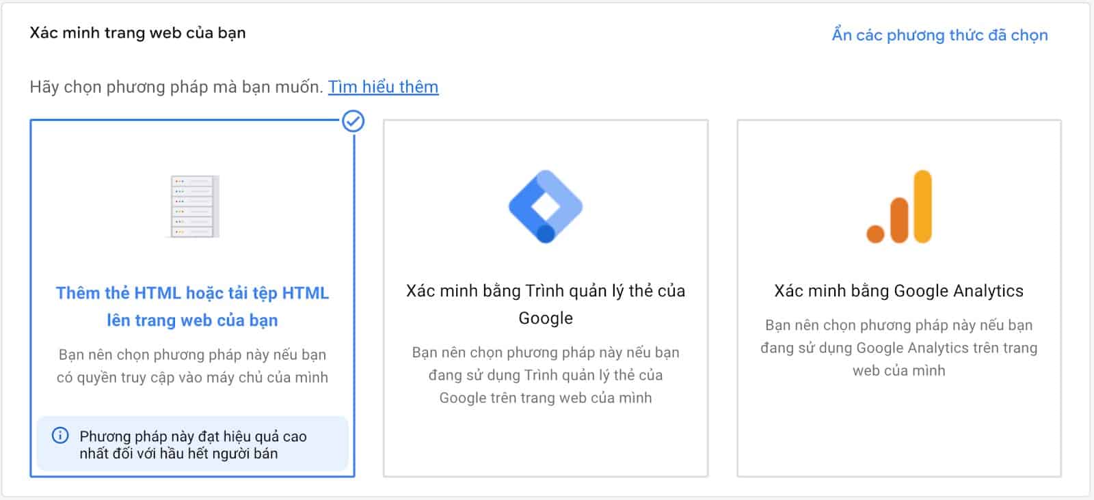Click the HTML server file icon

(x=193, y=206)
